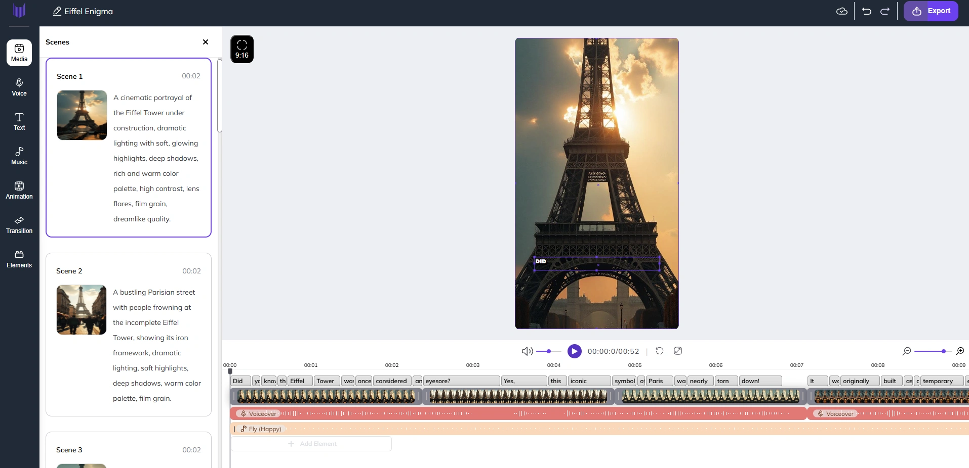This screenshot has width=969, height=468.
Task: Click the expand icon next to replay
Action: click(x=678, y=351)
